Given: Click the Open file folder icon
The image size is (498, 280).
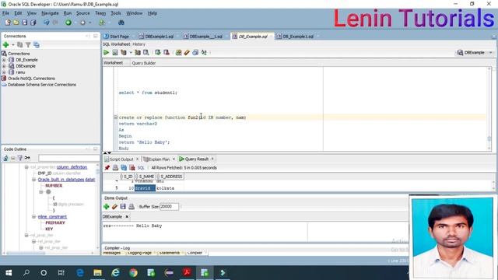Looking at the screenshot, I should [16, 23].
